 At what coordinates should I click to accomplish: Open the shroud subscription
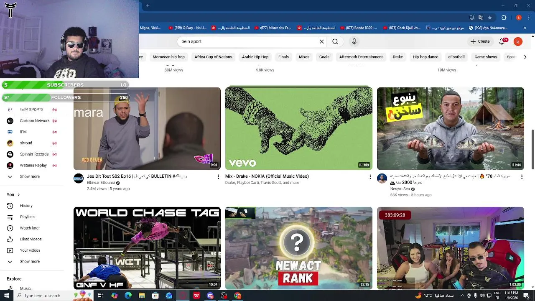point(33,143)
